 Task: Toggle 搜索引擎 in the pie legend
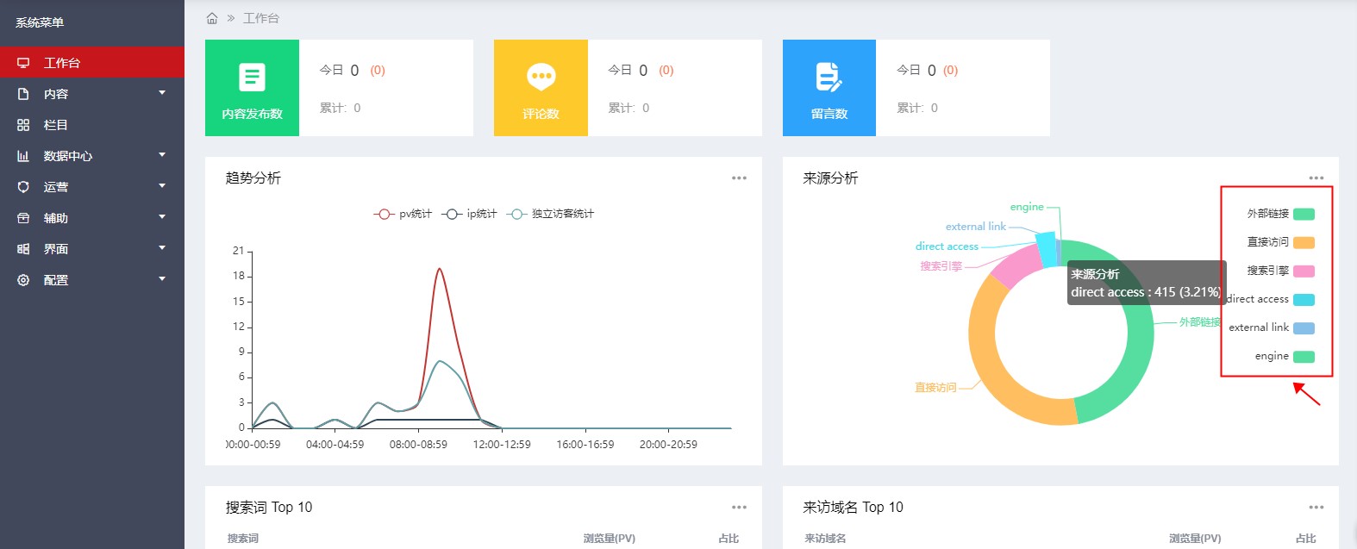[x=1280, y=271]
